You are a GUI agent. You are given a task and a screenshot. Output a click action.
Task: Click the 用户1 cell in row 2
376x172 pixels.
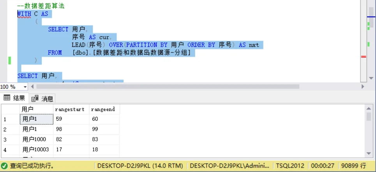coord(36,129)
